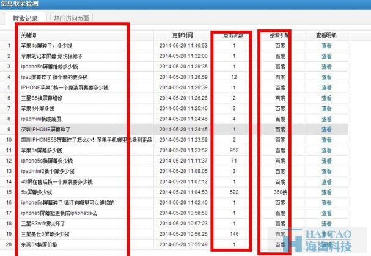Screen dimensions: 371x256
Task: Click the 信息收录检测 panel title
Action: pos(20,4)
